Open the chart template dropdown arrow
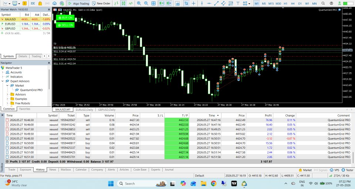This screenshot has height=189, width=355. pyautogui.click(x=19, y=3)
